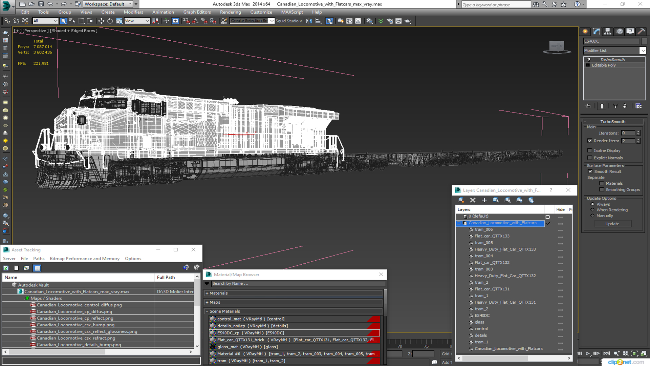
Task: Enable Separate by Smoothing Groups checkbox
Action: pyautogui.click(x=602, y=190)
